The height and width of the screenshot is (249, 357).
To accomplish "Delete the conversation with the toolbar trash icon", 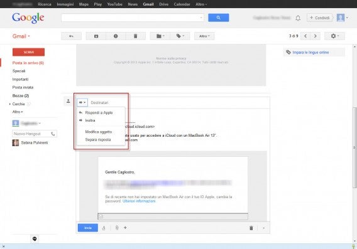I will pyautogui.click(x=136, y=36).
